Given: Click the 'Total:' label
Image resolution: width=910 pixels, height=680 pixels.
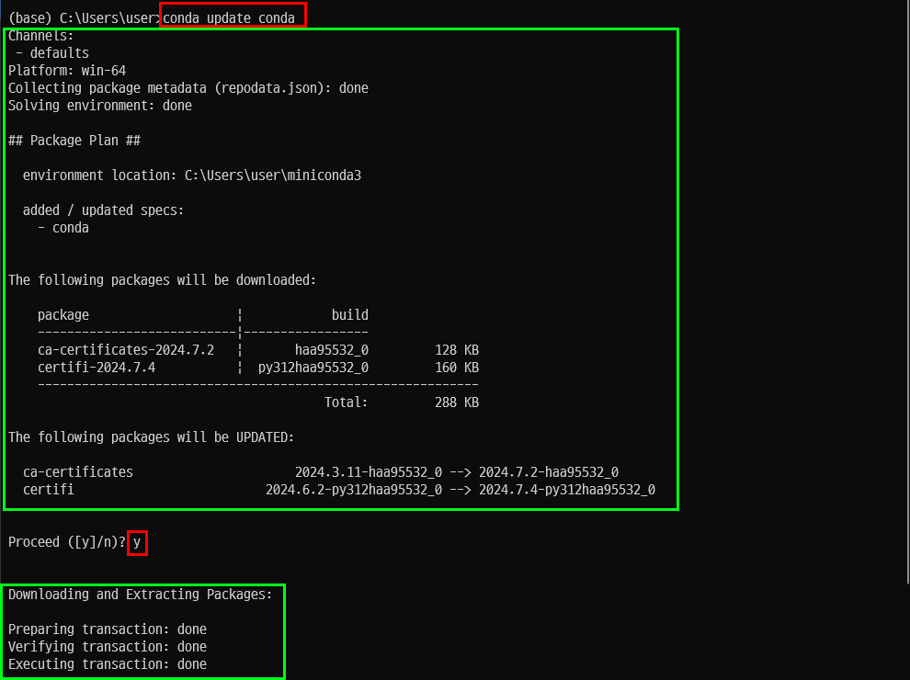Looking at the screenshot, I should pos(346,402).
